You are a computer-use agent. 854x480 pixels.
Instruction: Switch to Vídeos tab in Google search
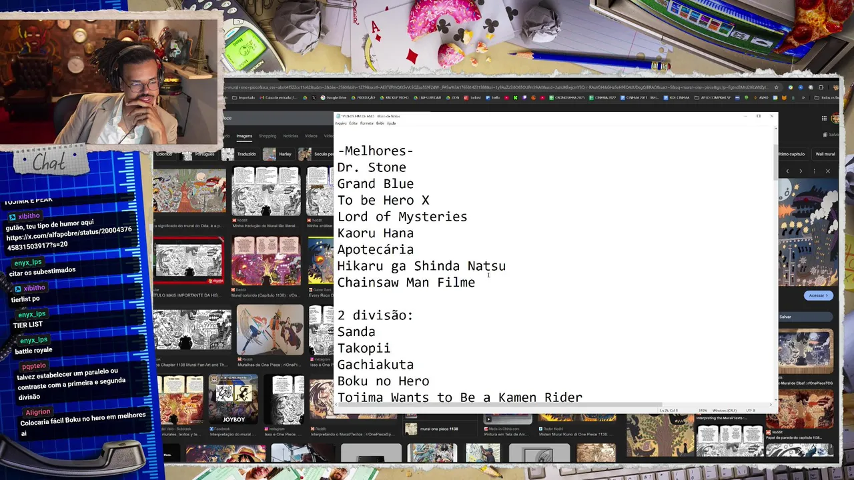[x=311, y=136]
